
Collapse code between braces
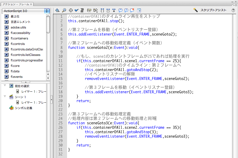(x=102, y=10)
